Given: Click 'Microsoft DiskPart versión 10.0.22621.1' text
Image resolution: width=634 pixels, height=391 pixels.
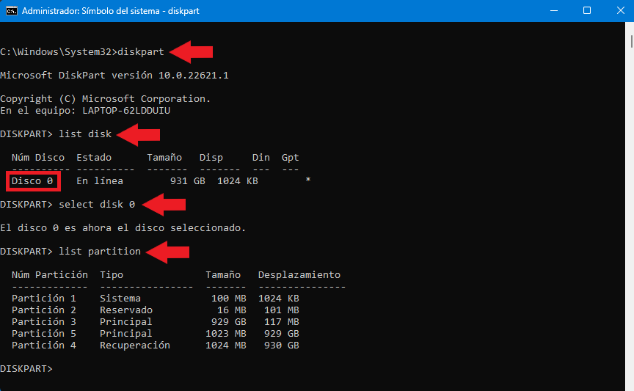Looking at the screenshot, I should click(114, 76).
